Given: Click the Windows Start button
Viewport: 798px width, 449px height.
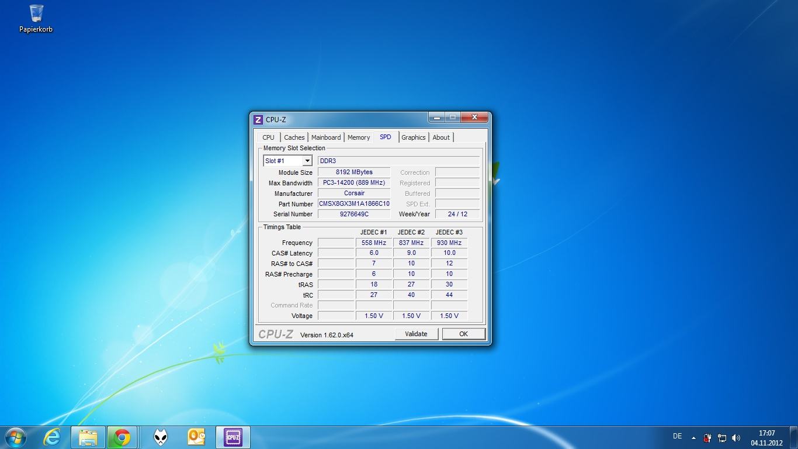Looking at the screenshot, I should tap(15, 437).
